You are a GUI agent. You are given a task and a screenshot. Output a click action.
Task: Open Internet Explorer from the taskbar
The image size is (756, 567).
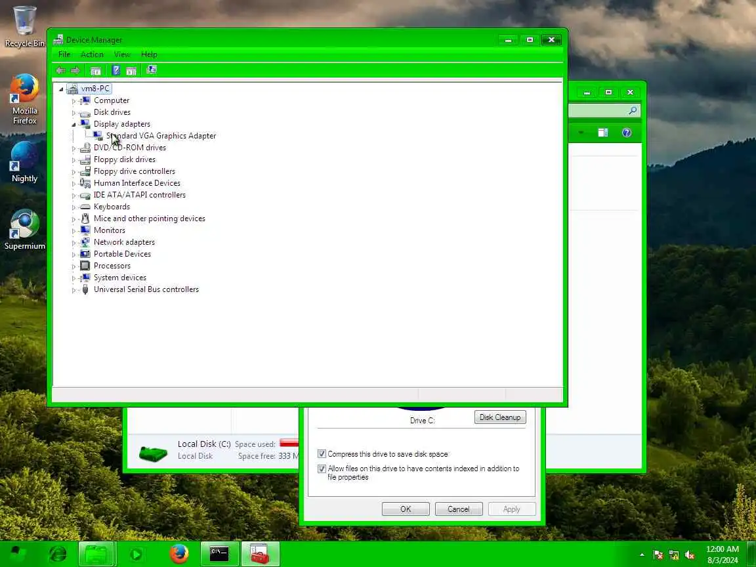[x=57, y=554]
